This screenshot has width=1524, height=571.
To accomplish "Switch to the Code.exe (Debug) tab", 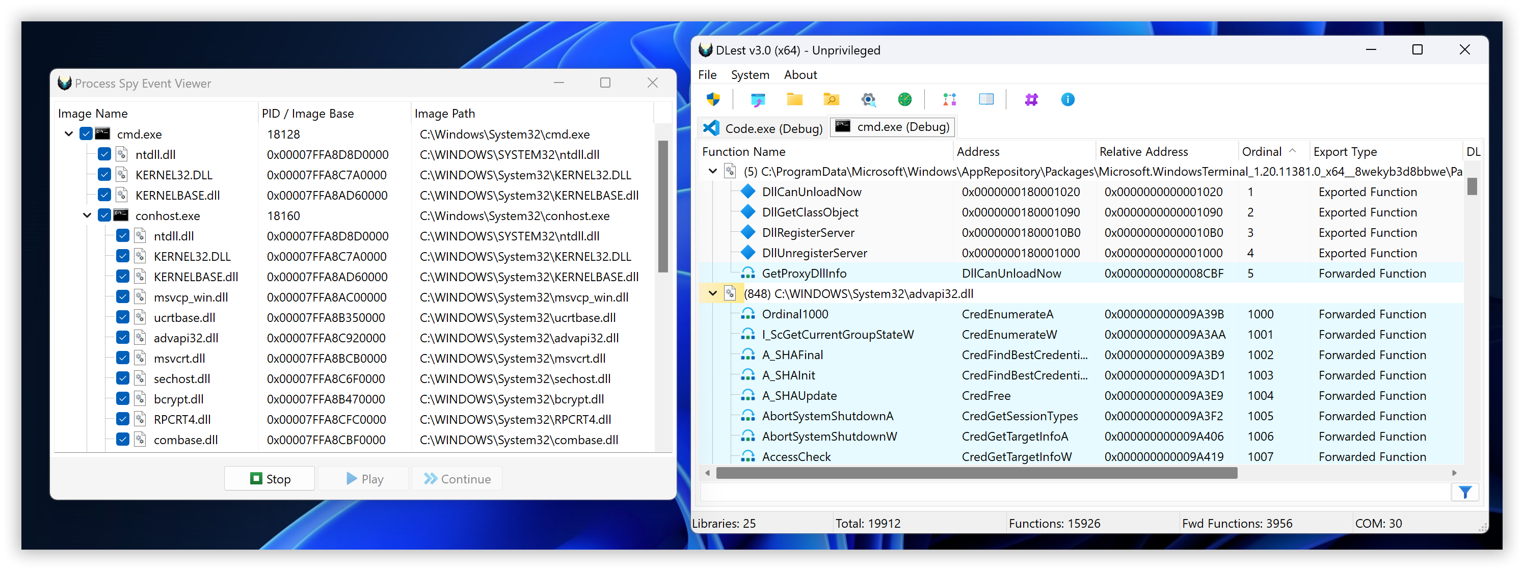I will pyautogui.click(x=763, y=128).
